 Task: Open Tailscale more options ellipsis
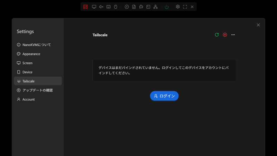pyautogui.click(x=233, y=35)
